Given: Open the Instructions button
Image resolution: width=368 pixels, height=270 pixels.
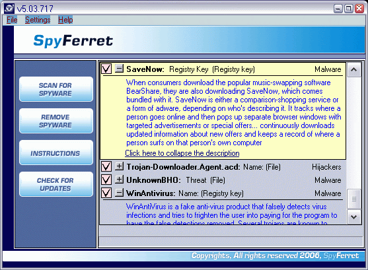Looking at the screenshot, I should 56,152.
